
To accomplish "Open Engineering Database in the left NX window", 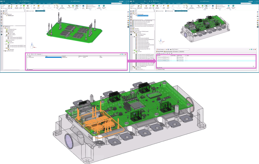I will [91, 7].
